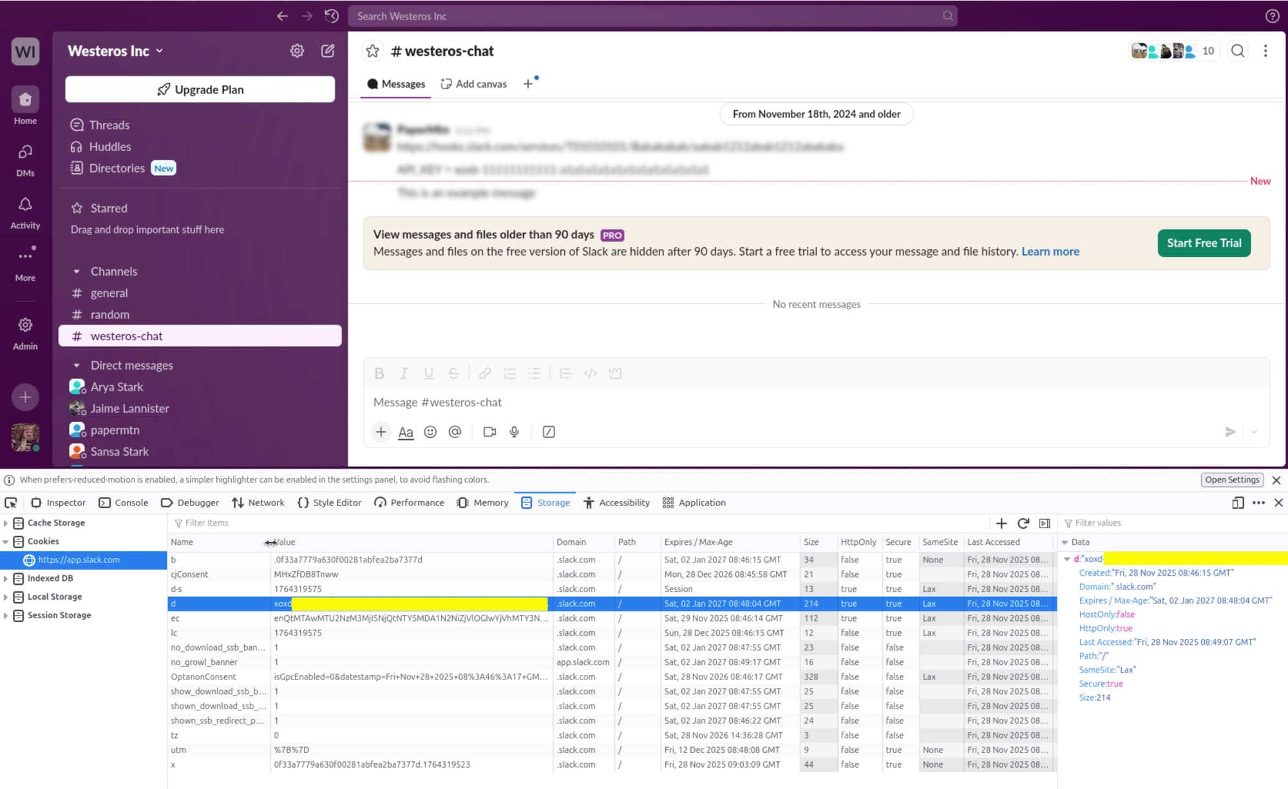1288x789 pixels.
Task: Open the Add canvas tab
Action: (x=474, y=84)
